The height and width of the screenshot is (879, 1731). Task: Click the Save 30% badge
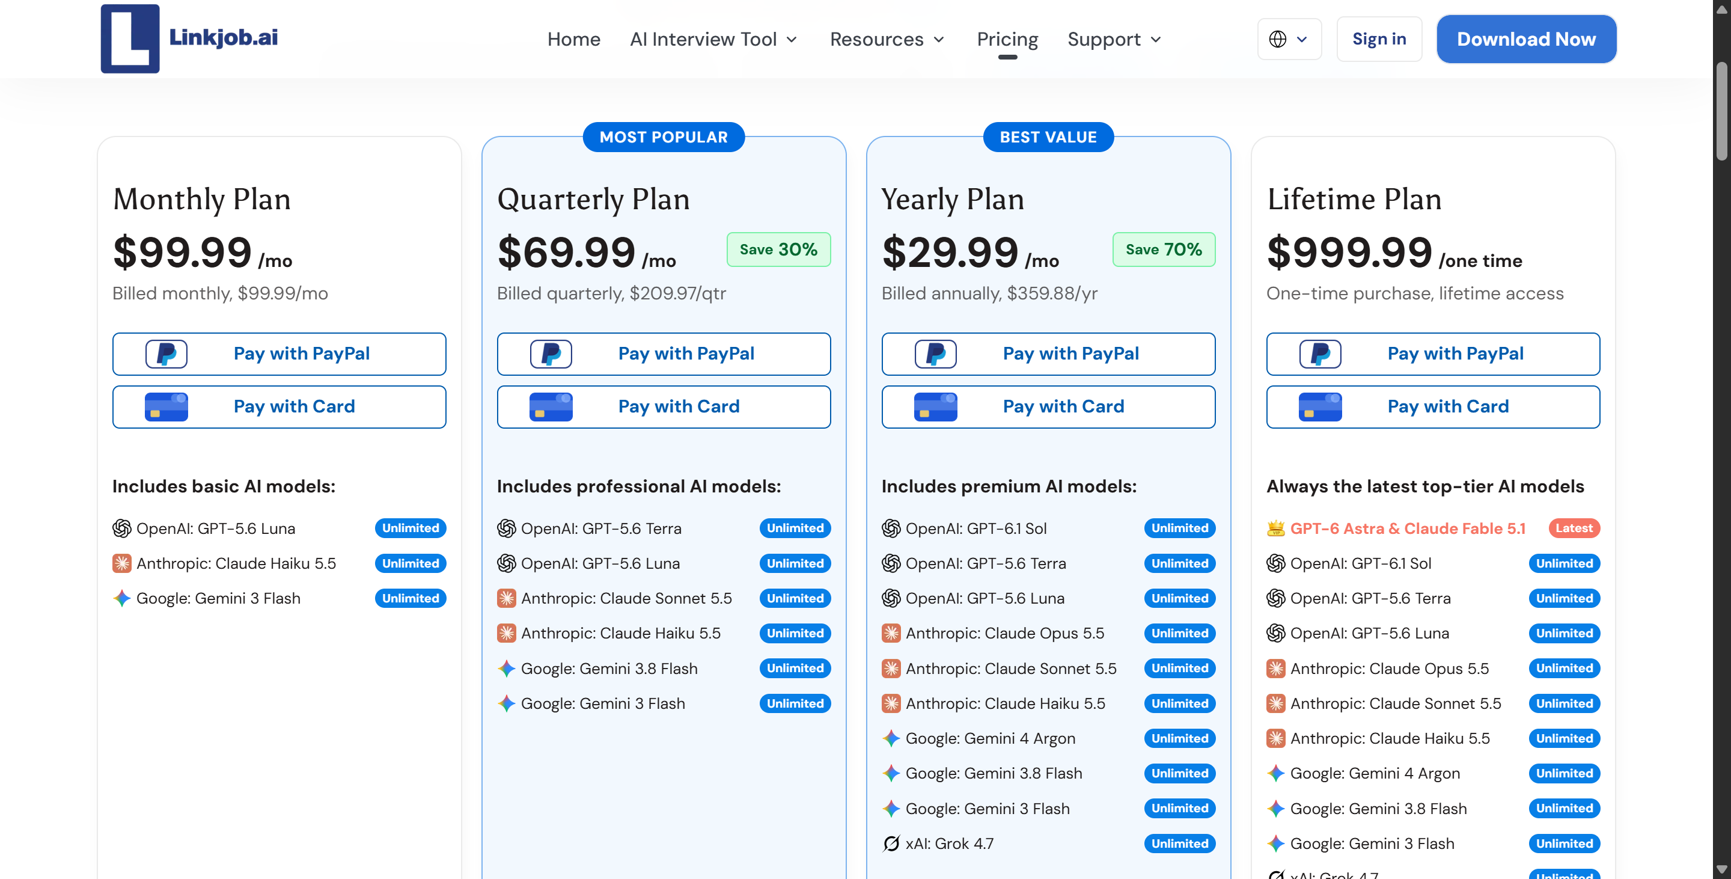tap(778, 250)
